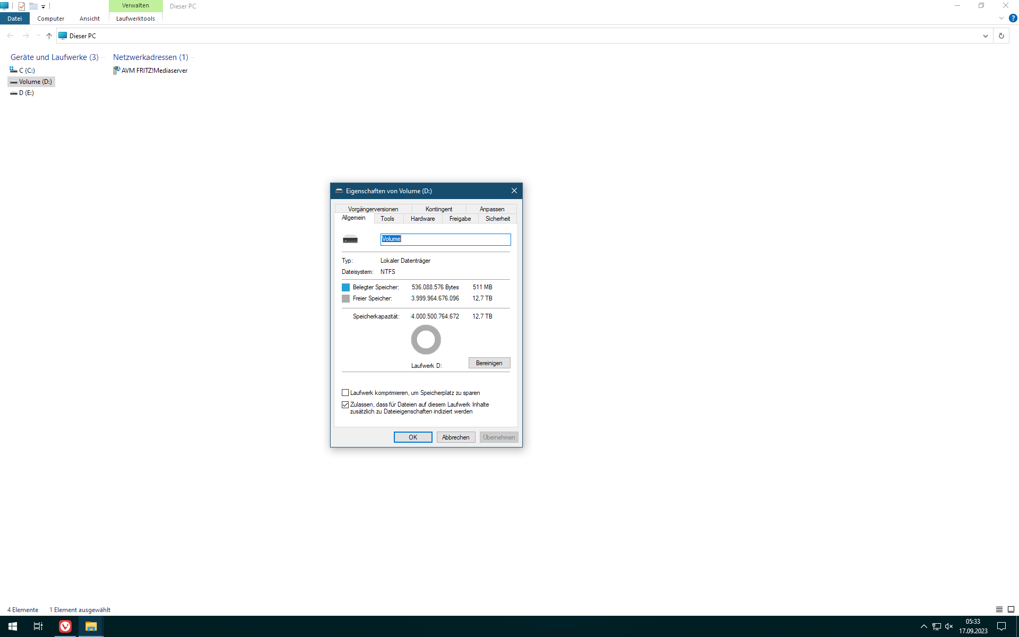Viewport: 1019px width, 637px height.
Task: Click the up arrow navigation icon
Action: (49, 36)
